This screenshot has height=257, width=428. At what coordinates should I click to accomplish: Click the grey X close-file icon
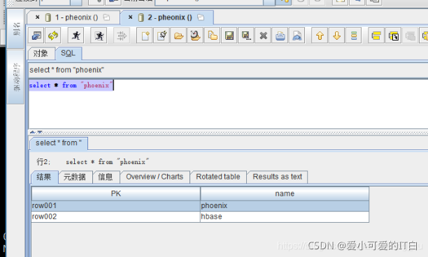tap(263, 36)
